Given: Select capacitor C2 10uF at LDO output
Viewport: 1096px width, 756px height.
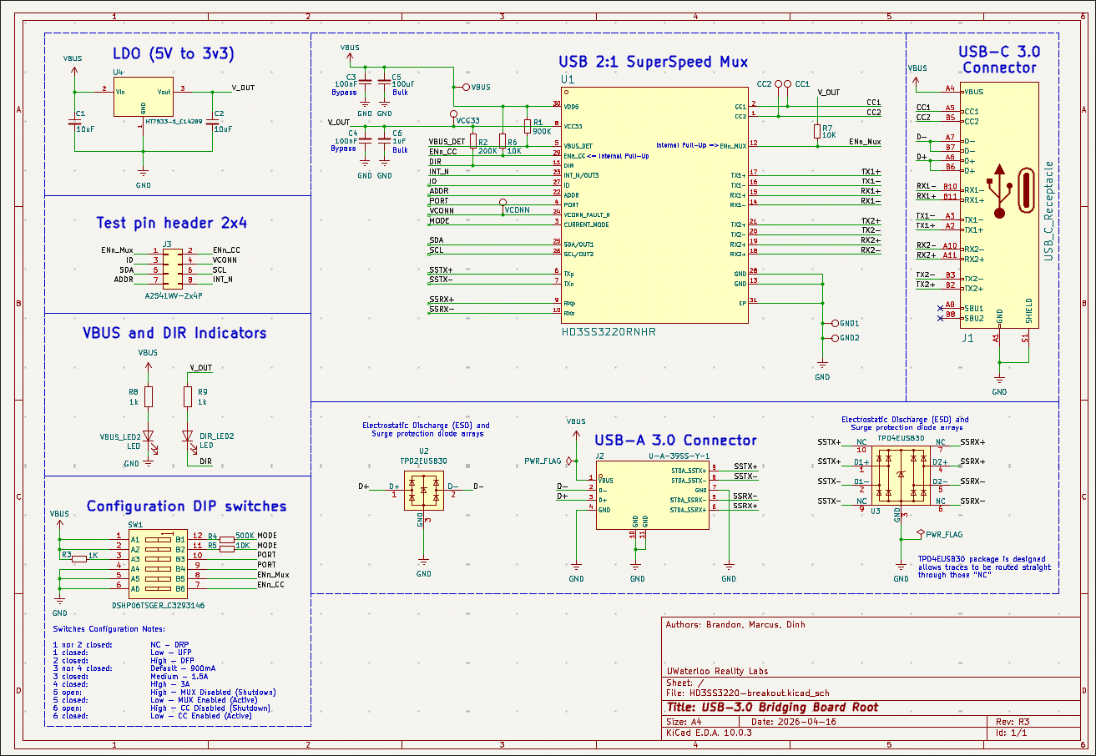Looking at the screenshot, I should 213,123.
